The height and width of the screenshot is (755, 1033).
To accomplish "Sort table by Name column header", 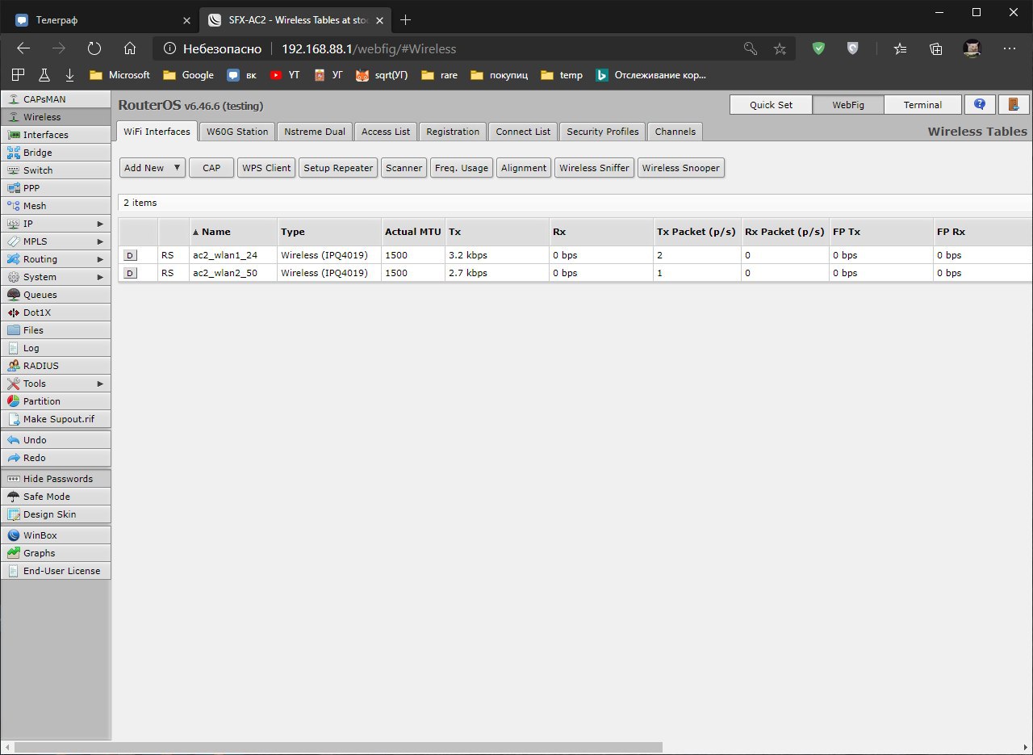I will pos(233,232).
